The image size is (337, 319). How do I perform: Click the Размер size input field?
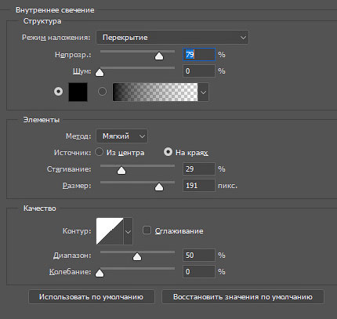pyautogui.click(x=199, y=186)
